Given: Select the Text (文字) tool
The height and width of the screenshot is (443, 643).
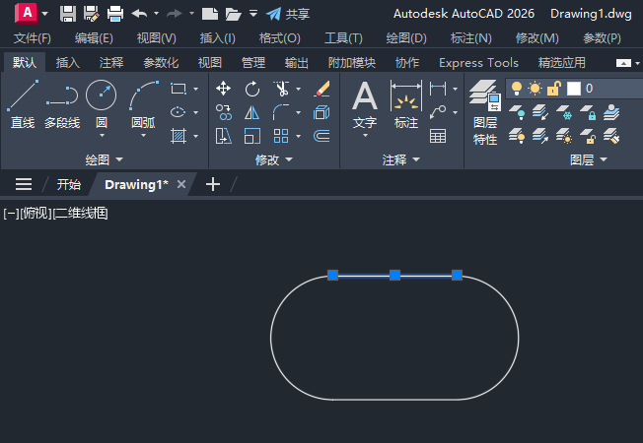Looking at the screenshot, I should point(365,104).
